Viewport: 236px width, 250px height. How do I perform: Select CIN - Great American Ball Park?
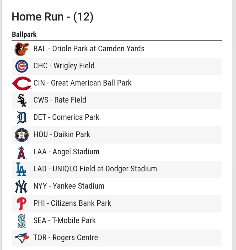[117, 83]
